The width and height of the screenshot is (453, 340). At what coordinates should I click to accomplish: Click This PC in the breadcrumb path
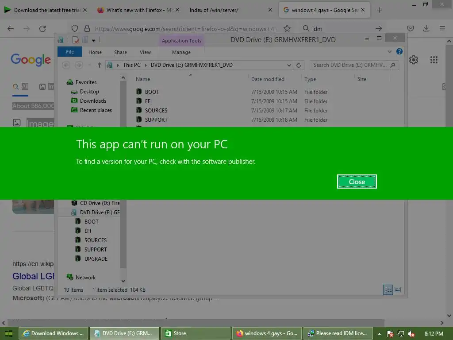[132, 65]
